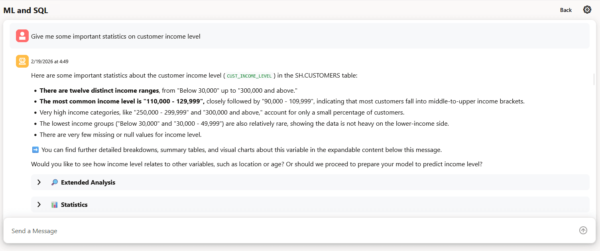
Task: Click the blue right-arrow emoji in the response
Action: coord(35,150)
